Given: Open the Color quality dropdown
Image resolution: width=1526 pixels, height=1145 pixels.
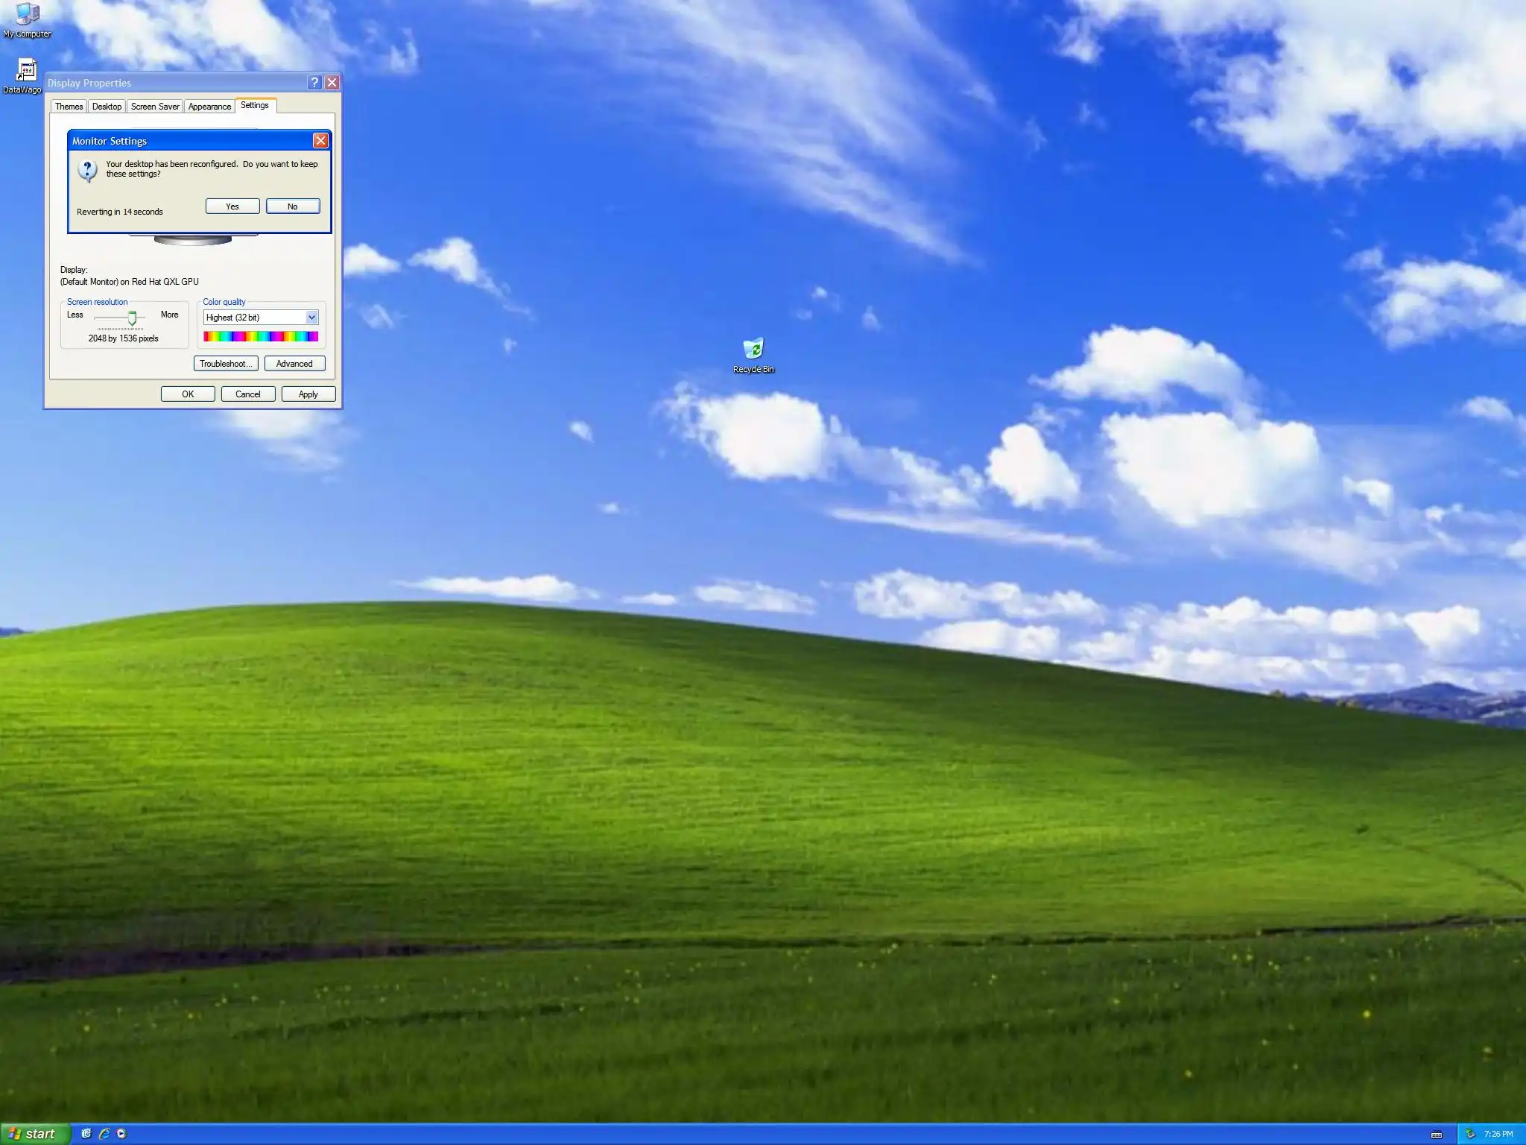Looking at the screenshot, I should [311, 318].
